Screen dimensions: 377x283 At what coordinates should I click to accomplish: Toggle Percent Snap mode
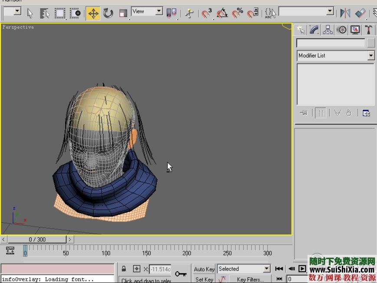point(238,13)
